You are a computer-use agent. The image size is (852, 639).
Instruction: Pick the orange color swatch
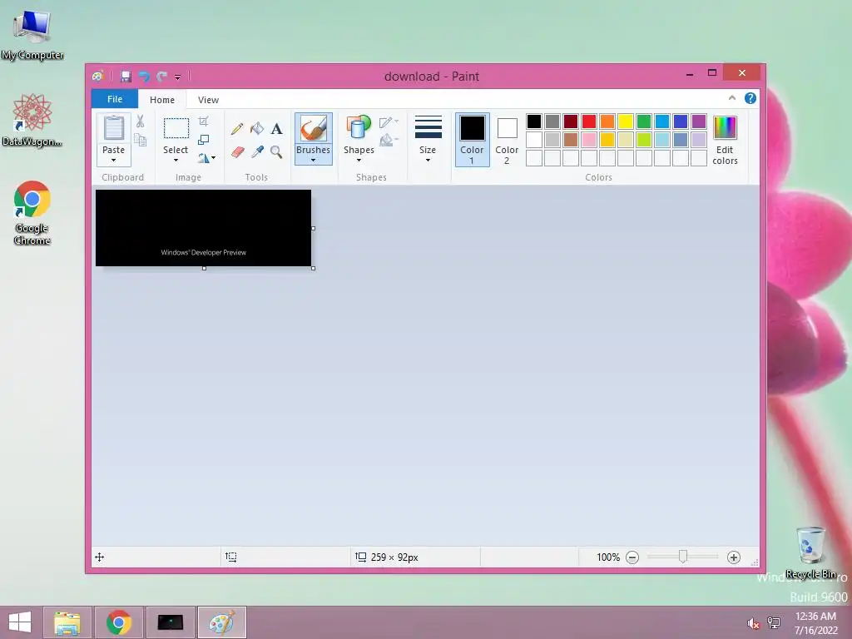607,121
